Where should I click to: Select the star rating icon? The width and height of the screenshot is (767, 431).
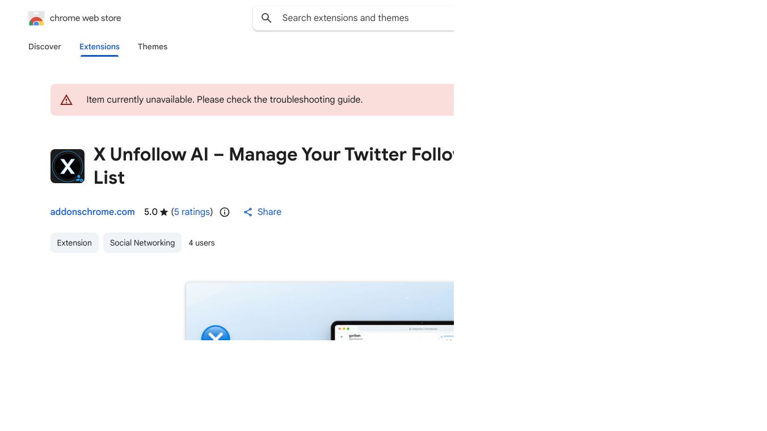pyautogui.click(x=164, y=212)
